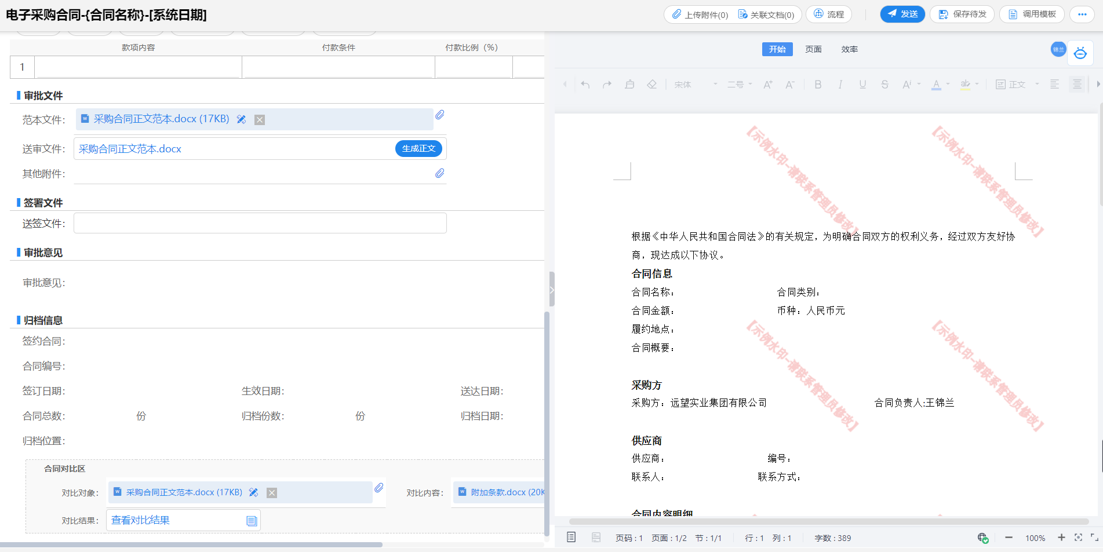Open the font size dropdown 二号
Viewport: 1103px width, 552px height.
(x=740, y=85)
